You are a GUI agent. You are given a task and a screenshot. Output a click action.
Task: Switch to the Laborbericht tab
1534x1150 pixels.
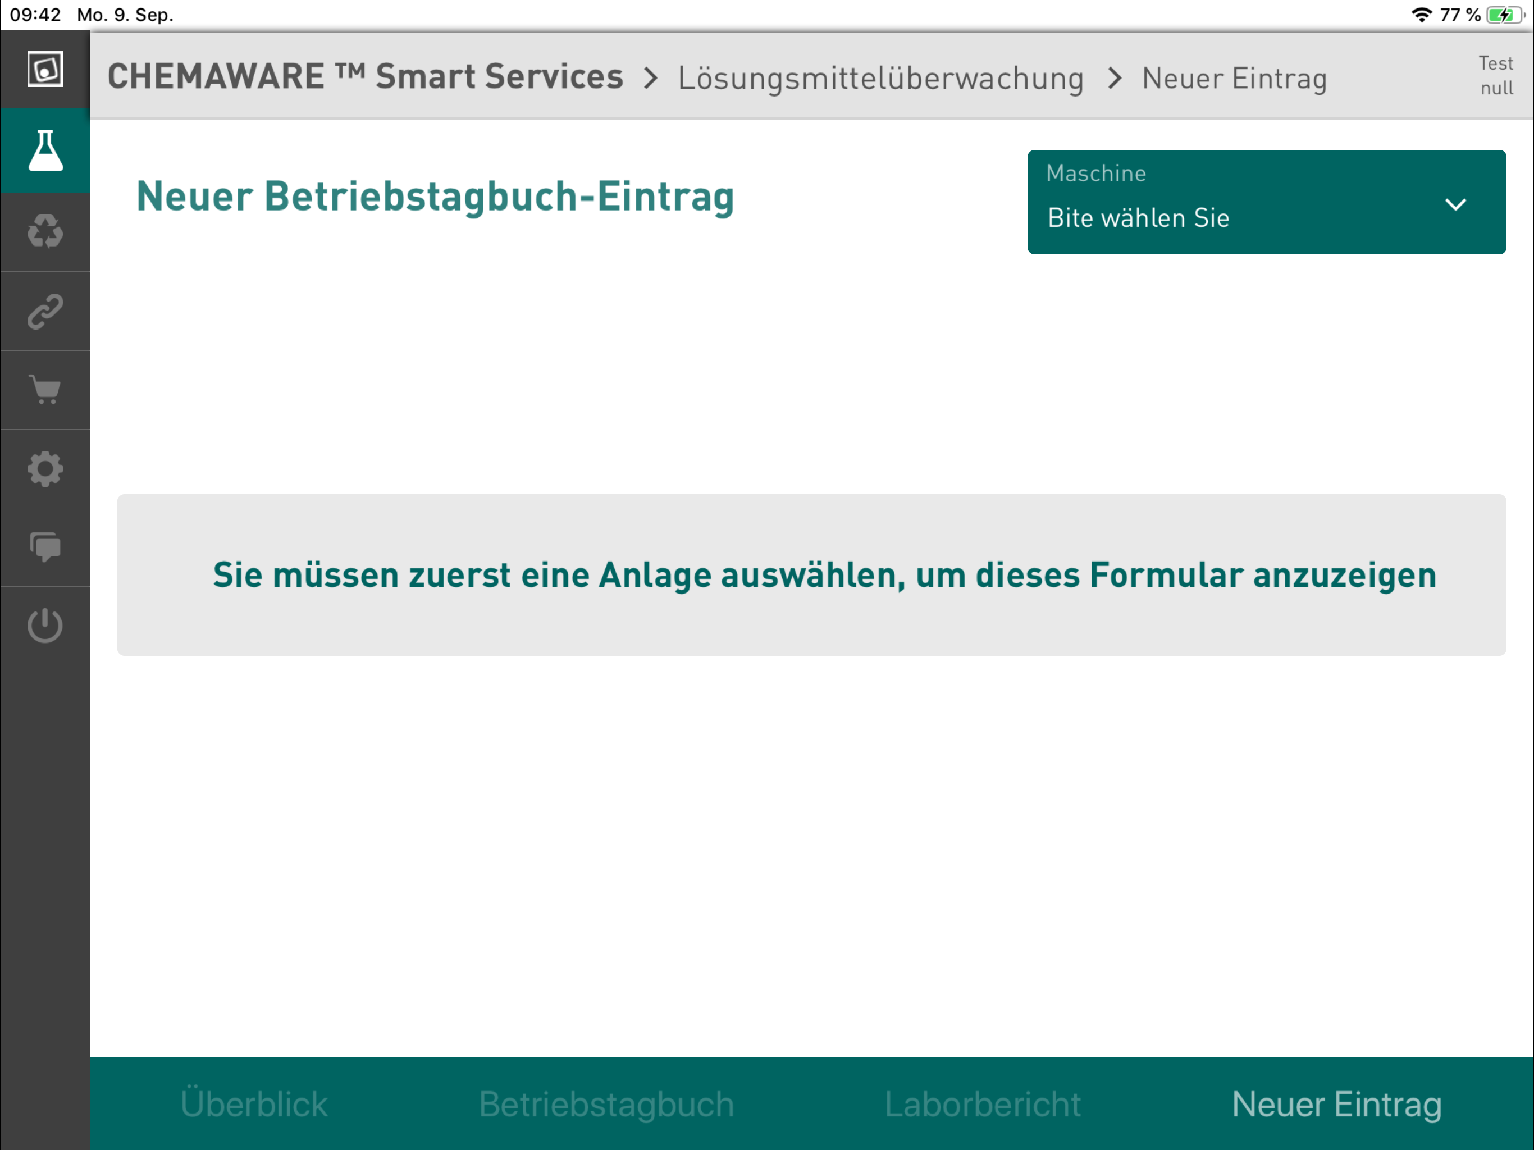982,1103
